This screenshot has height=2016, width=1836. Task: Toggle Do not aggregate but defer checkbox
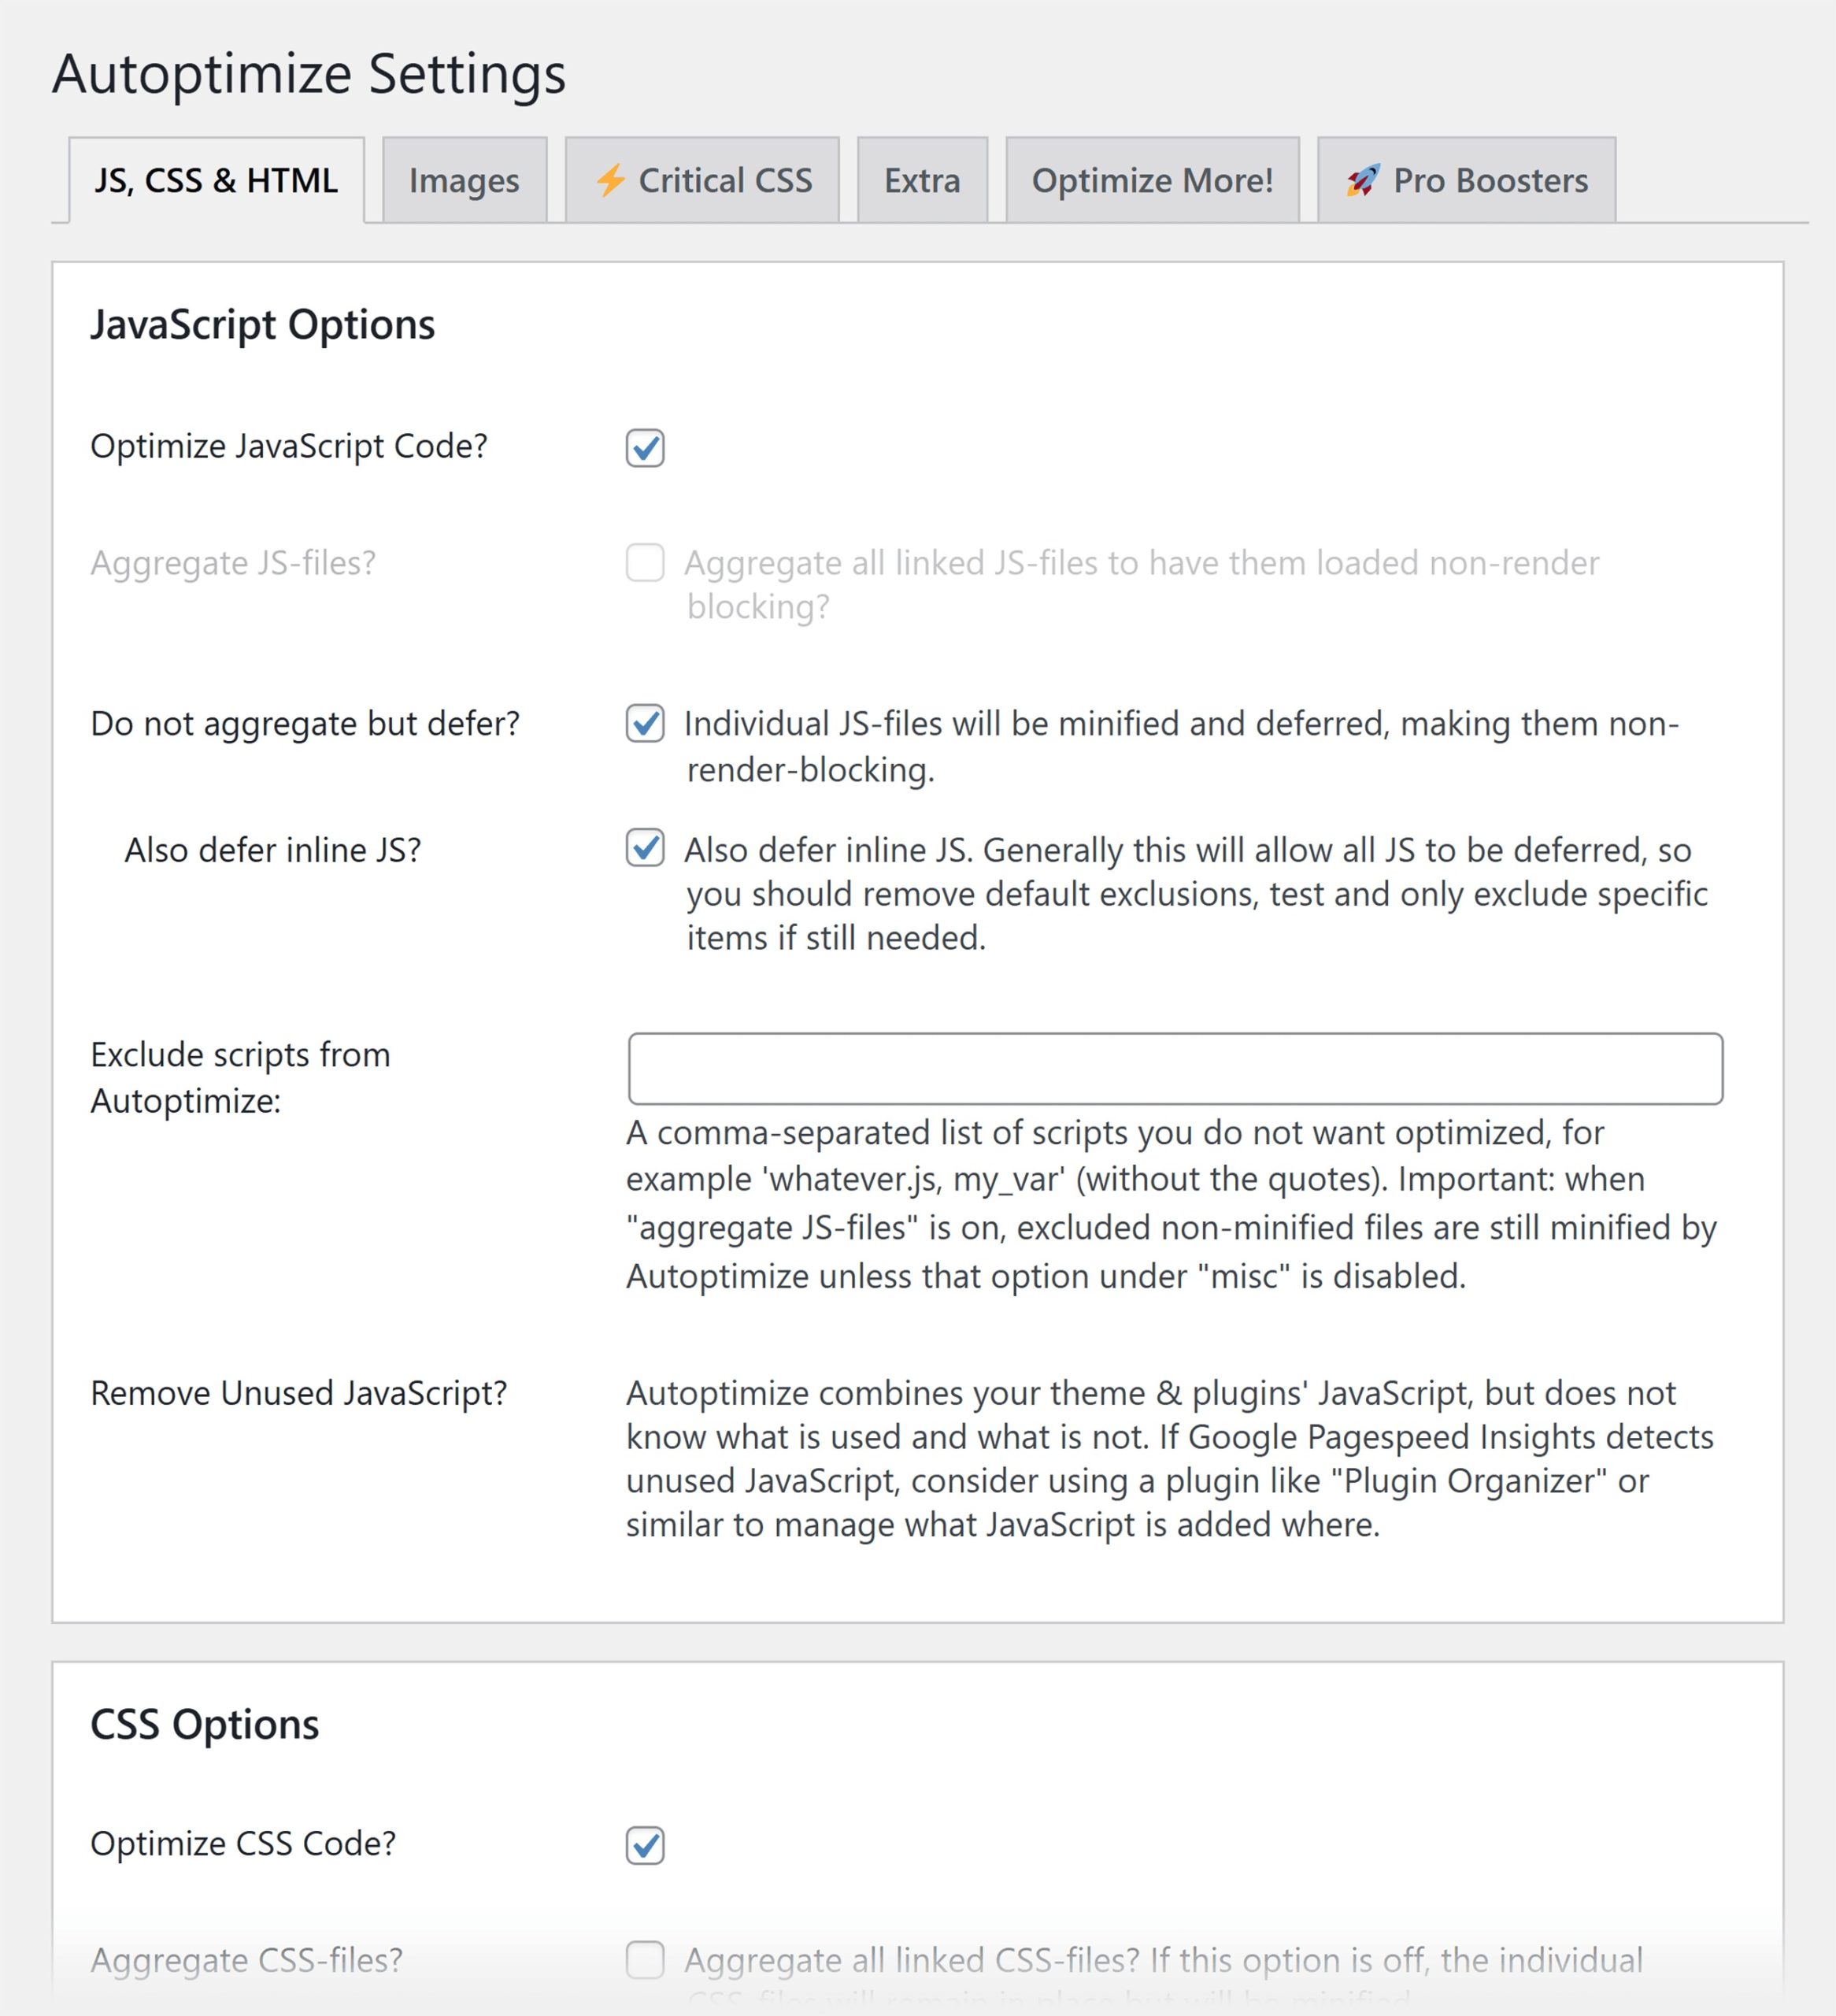[x=645, y=723]
